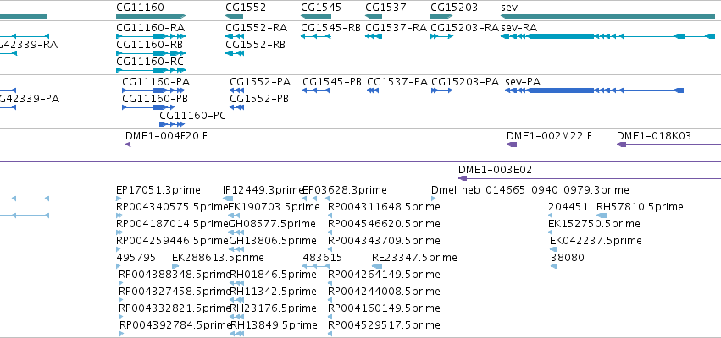Select the CG11160-RC transcript label
721x338 pixels.
150,62
